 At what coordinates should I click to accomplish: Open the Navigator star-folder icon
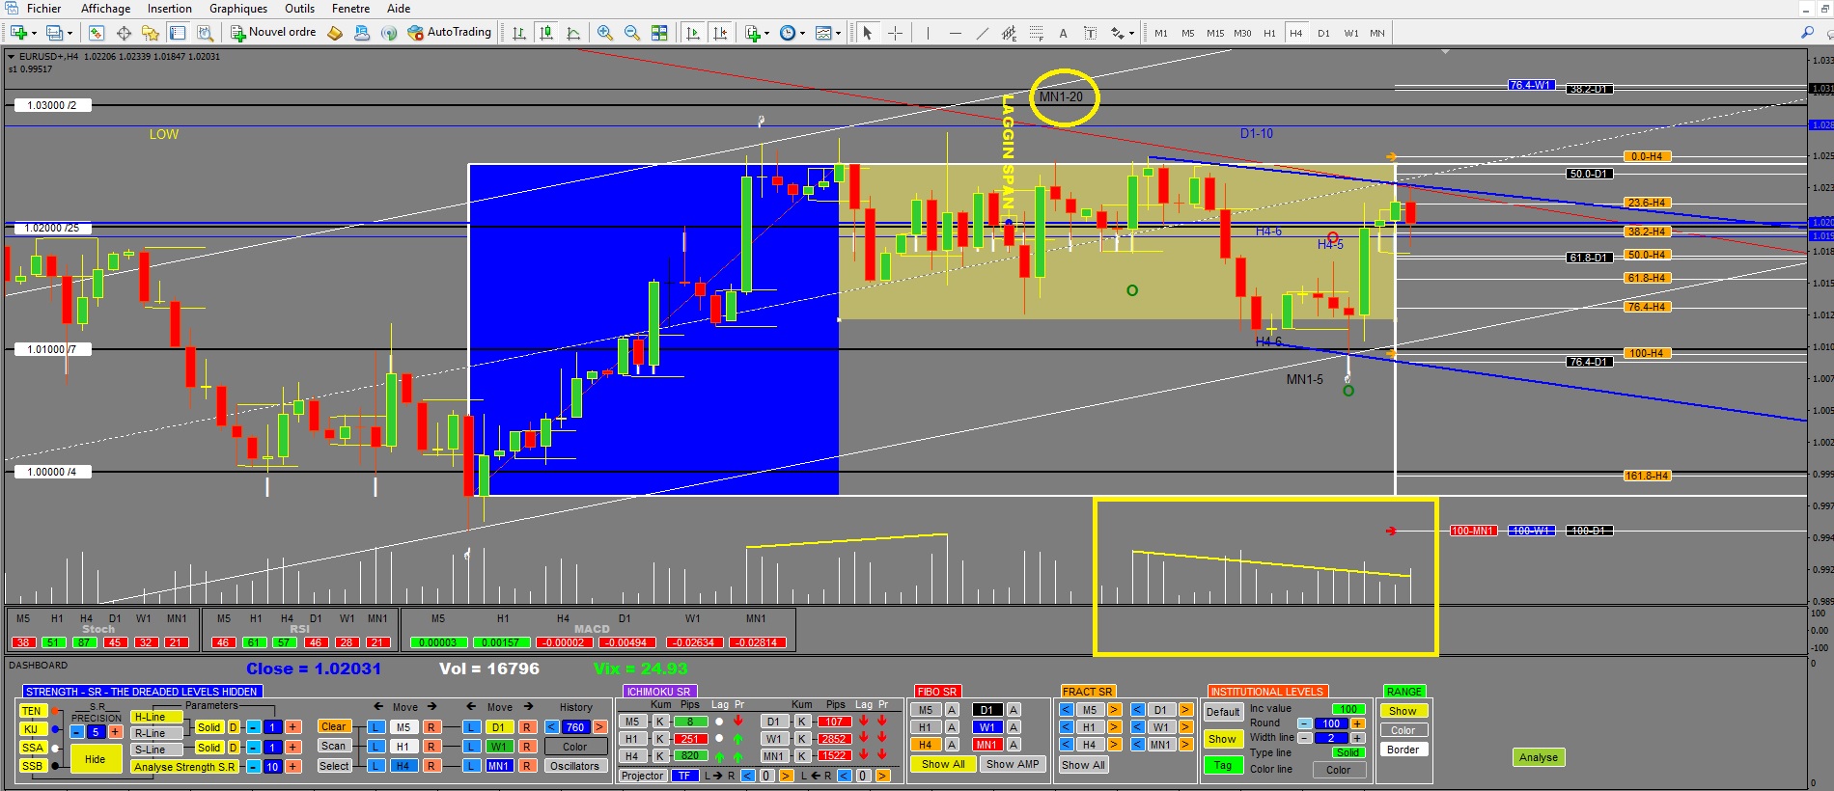[x=151, y=33]
